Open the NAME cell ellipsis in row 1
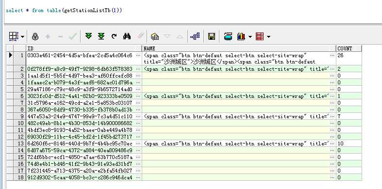 (332, 55)
